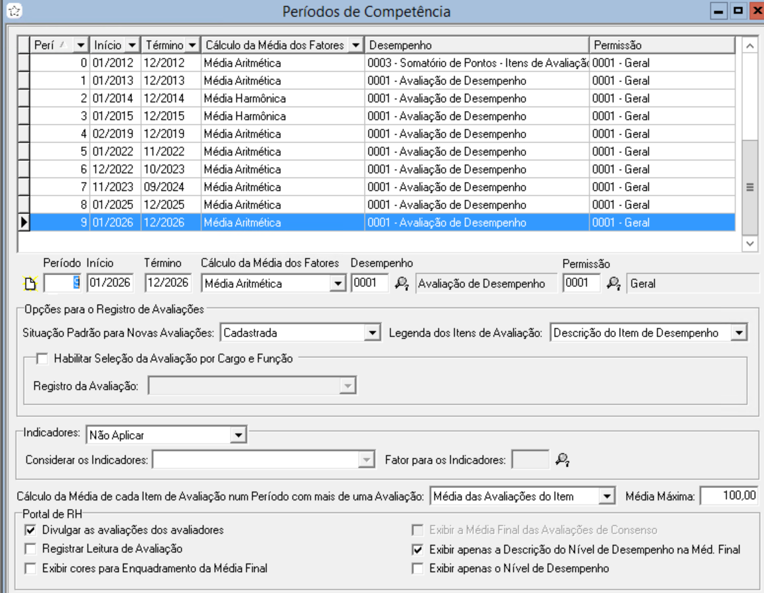Check Registrar Leitura de Avaliação
Viewport: 764px width, 593px height.
pos(30,548)
